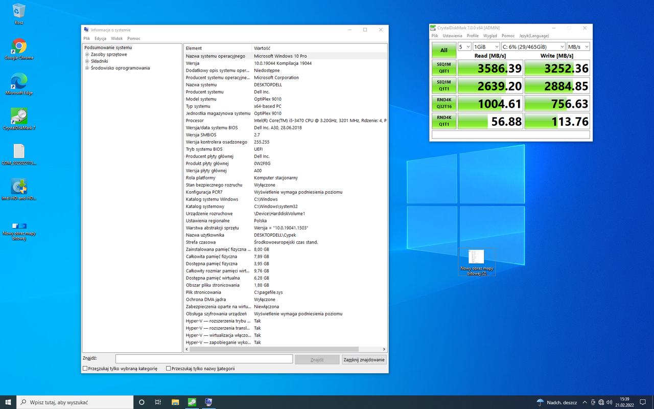
Task: Click the Cortana circle on the taskbar
Action: 142,402
